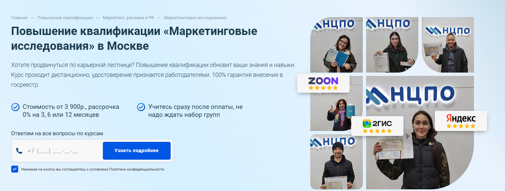Click the checkmark icon beside Стоимость от 3 900р.
The height and width of the screenshot is (191, 505).
click(15, 107)
